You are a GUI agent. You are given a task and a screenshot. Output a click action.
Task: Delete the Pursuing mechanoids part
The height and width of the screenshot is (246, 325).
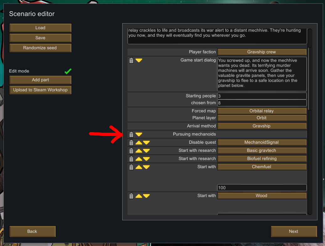click(131, 134)
